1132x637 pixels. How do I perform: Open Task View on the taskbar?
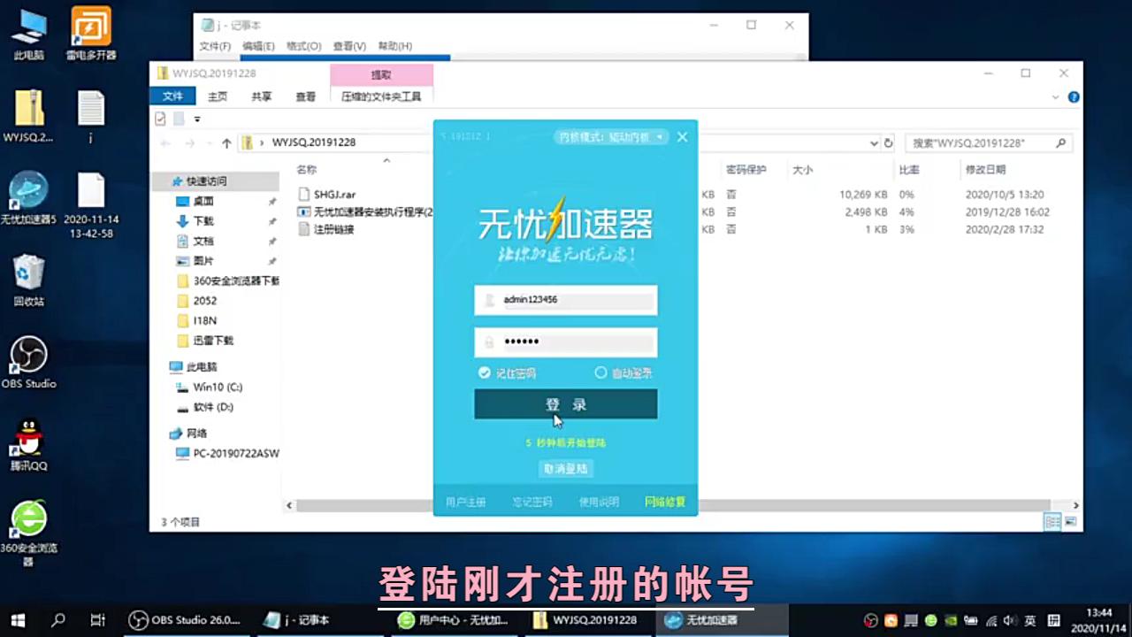click(98, 620)
